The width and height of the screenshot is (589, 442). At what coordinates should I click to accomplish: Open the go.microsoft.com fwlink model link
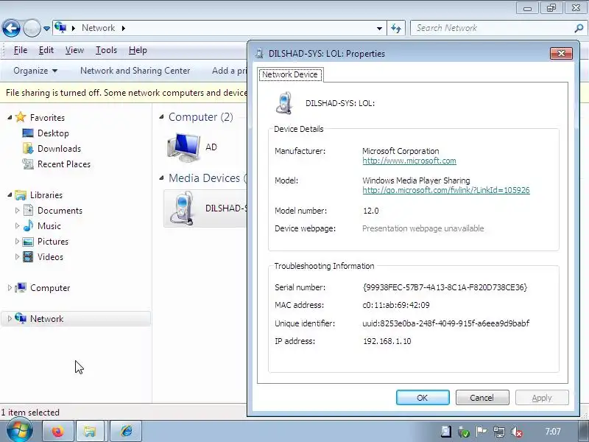pyautogui.click(x=446, y=190)
